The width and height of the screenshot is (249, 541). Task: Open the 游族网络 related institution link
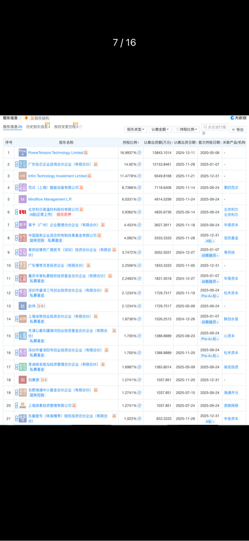tap(231, 406)
